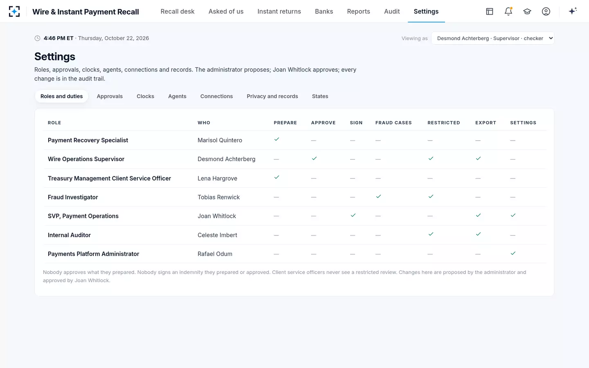Open the Audit tab
Image resolution: width=589 pixels, height=368 pixels.
coord(392,11)
